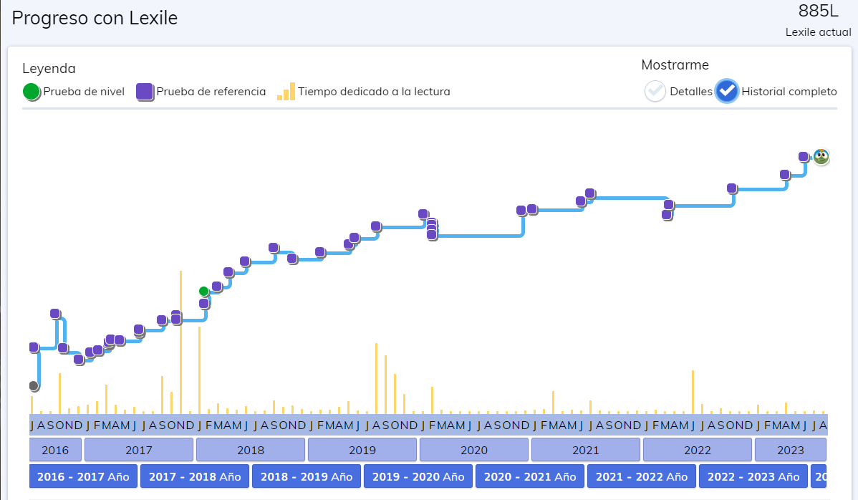This screenshot has height=500, width=858.
Task: Click the yellow bars reading time legend icon
Action: coord(286,92)
